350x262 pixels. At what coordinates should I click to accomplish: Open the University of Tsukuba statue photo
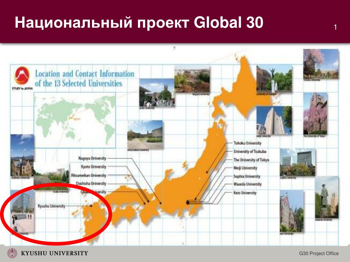click(x=274, y=79)
